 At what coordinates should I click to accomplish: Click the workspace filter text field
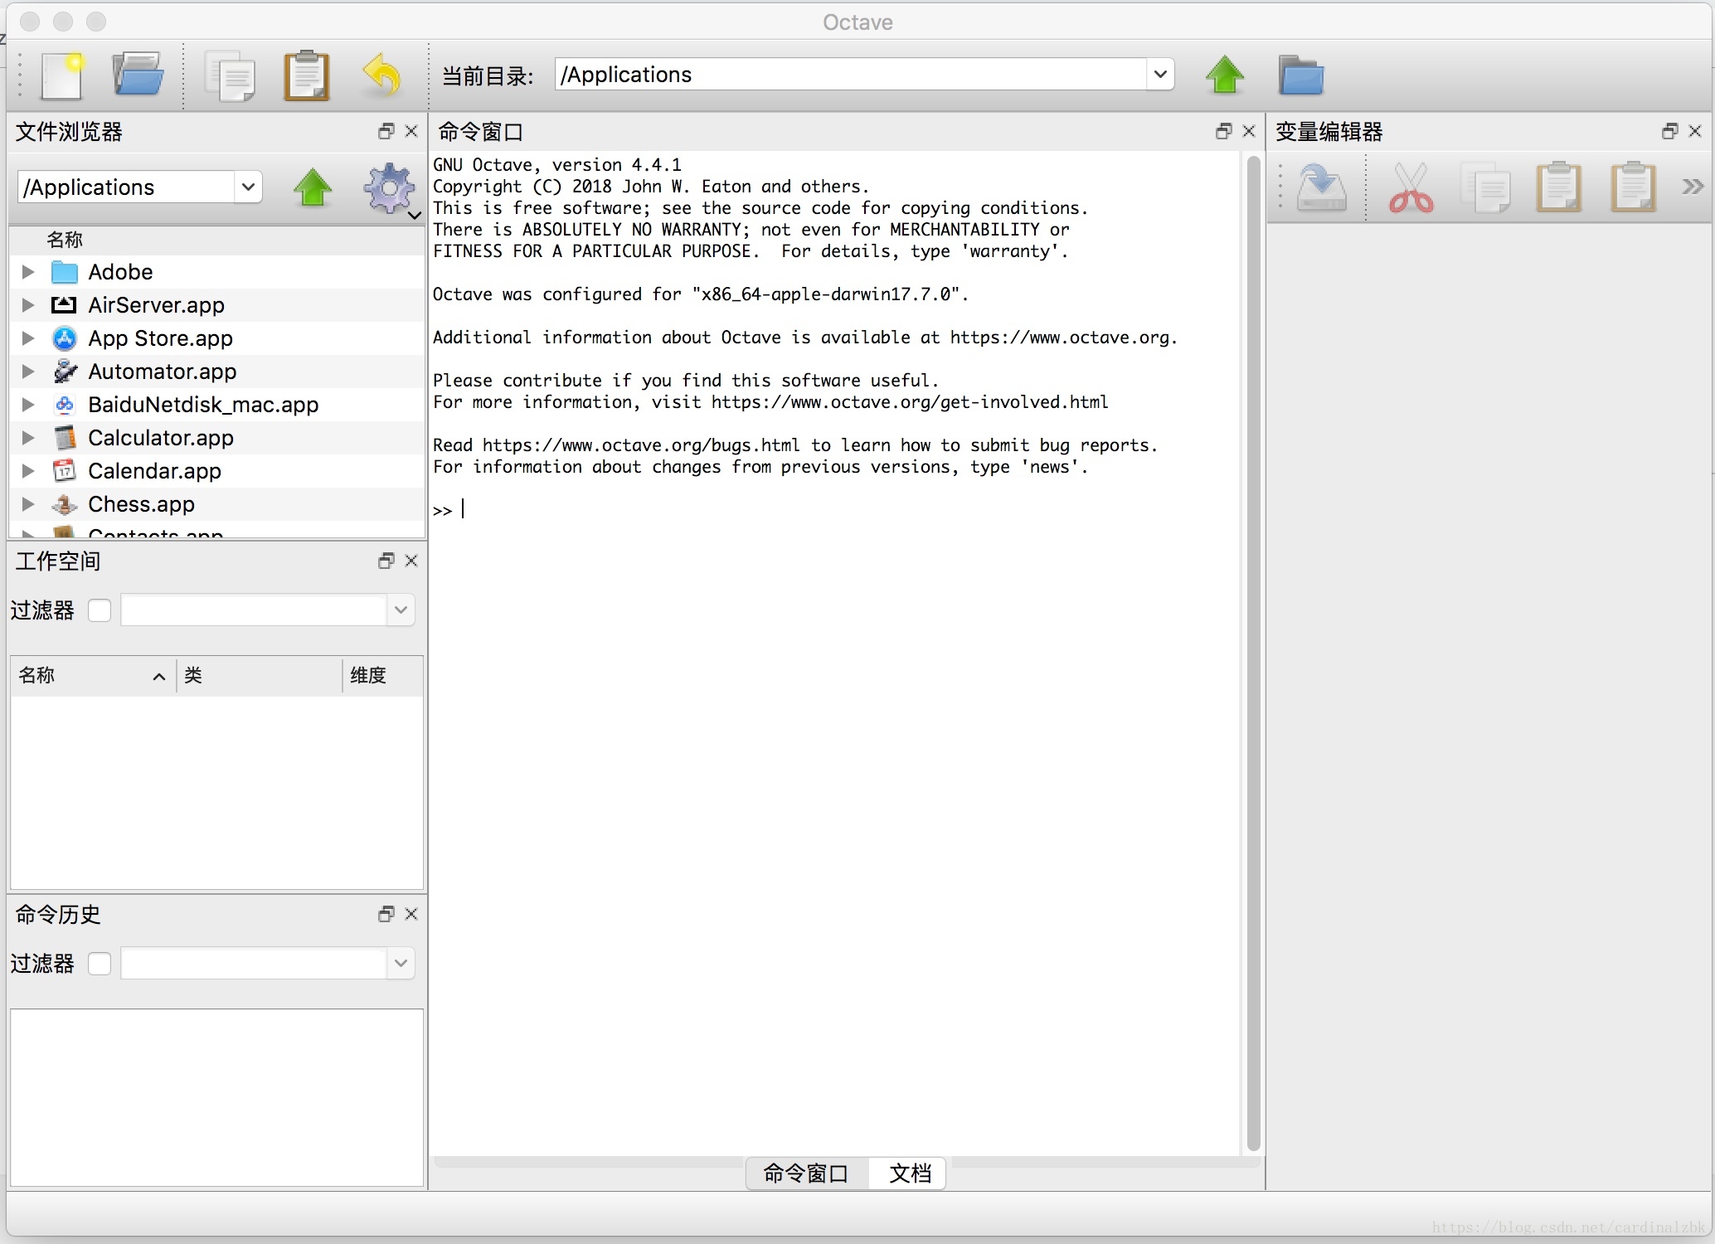pos(254,610)
